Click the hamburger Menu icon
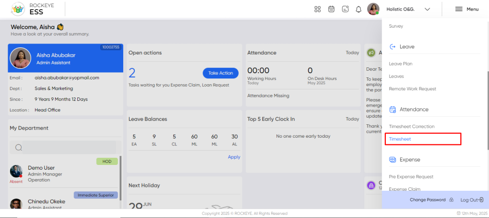The height and width of the screenshot is (218, 489). coord(459,10)
